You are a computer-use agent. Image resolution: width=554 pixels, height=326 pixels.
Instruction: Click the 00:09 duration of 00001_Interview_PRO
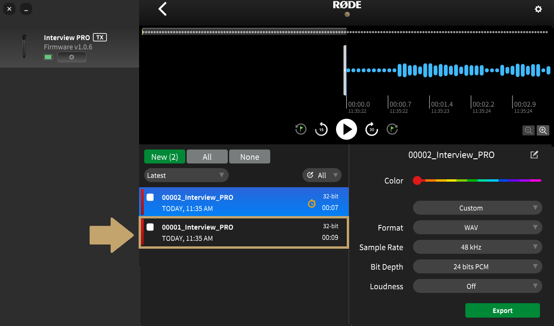tap(330, 238)
